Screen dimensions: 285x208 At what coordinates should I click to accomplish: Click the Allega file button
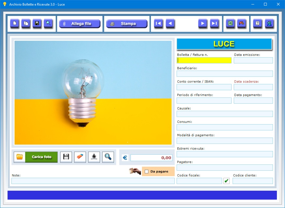pyautogui.click(x=80, y=24)
